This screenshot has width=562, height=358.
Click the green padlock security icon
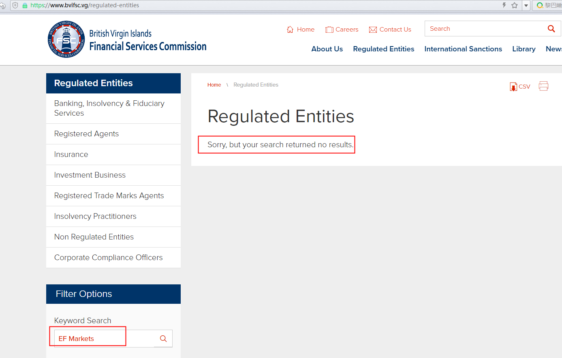pyautogui.click(x=25, y=6)
